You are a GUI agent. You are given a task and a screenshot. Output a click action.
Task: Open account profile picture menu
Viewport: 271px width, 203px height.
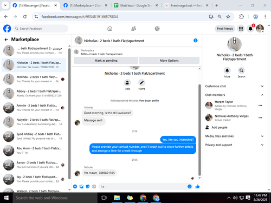point(260,29)
